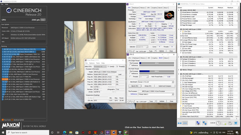Open Tools dropdown arrow in lower CPU-Z
Viewport: 241px width, 135px height.
pyautogui.click(x=156, y=101)
